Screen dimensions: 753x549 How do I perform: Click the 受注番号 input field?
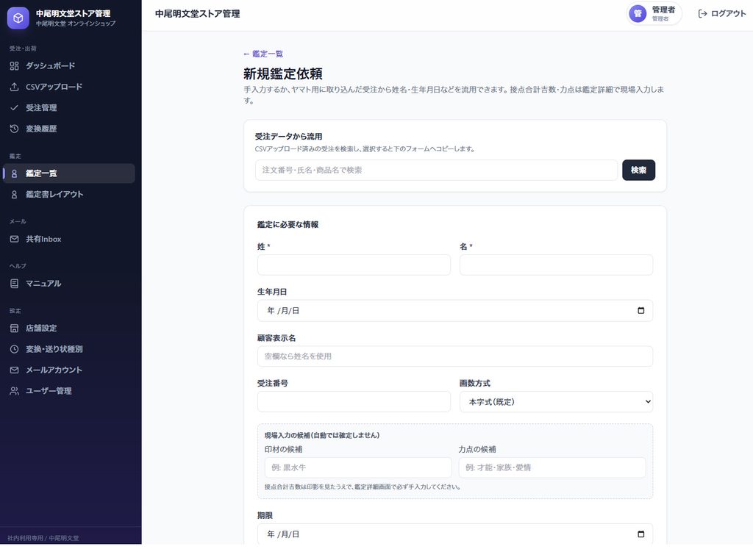pyautogui.click(x=354, y=402)
